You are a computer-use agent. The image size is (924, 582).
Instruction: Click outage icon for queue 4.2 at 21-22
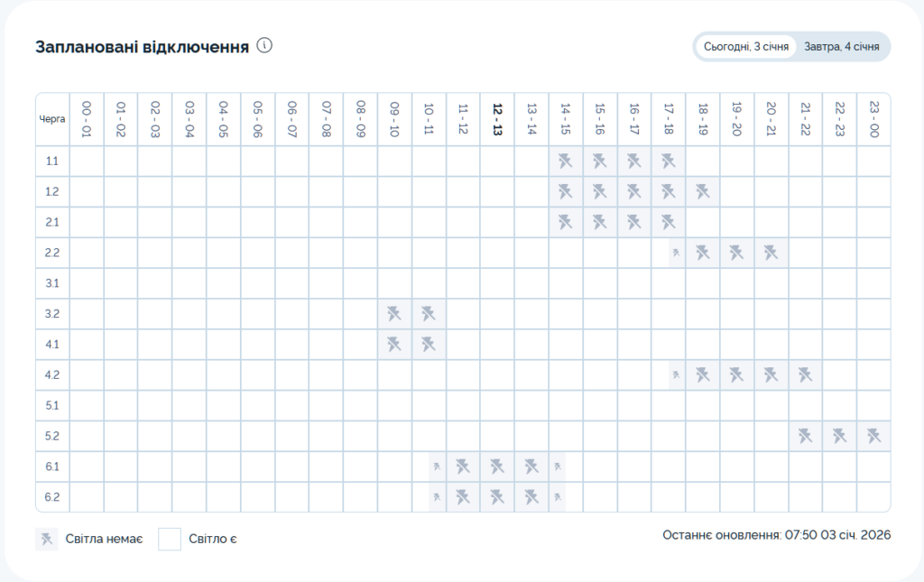point(805,375)
